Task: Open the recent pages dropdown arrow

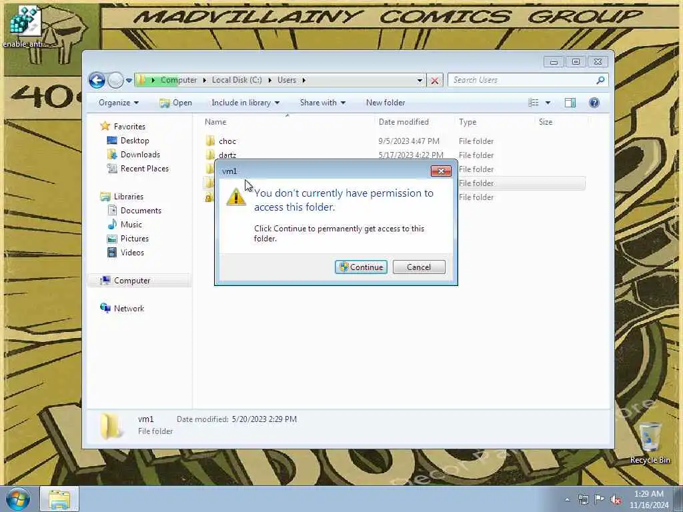Action: 129,81
